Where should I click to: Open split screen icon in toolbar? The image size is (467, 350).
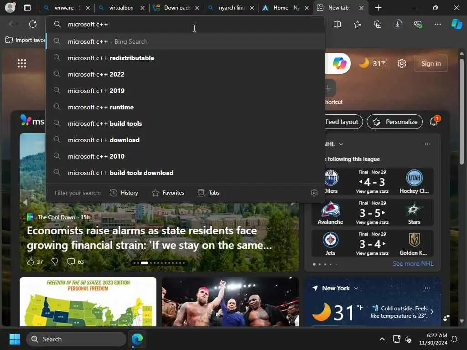click(x=337, y=24)
